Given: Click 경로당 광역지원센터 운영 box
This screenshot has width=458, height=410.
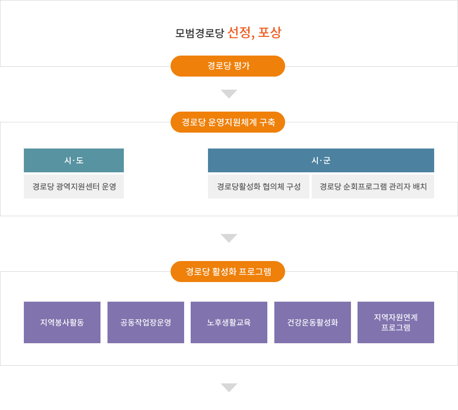Looking at the screenshot, I should coord(74,186).
